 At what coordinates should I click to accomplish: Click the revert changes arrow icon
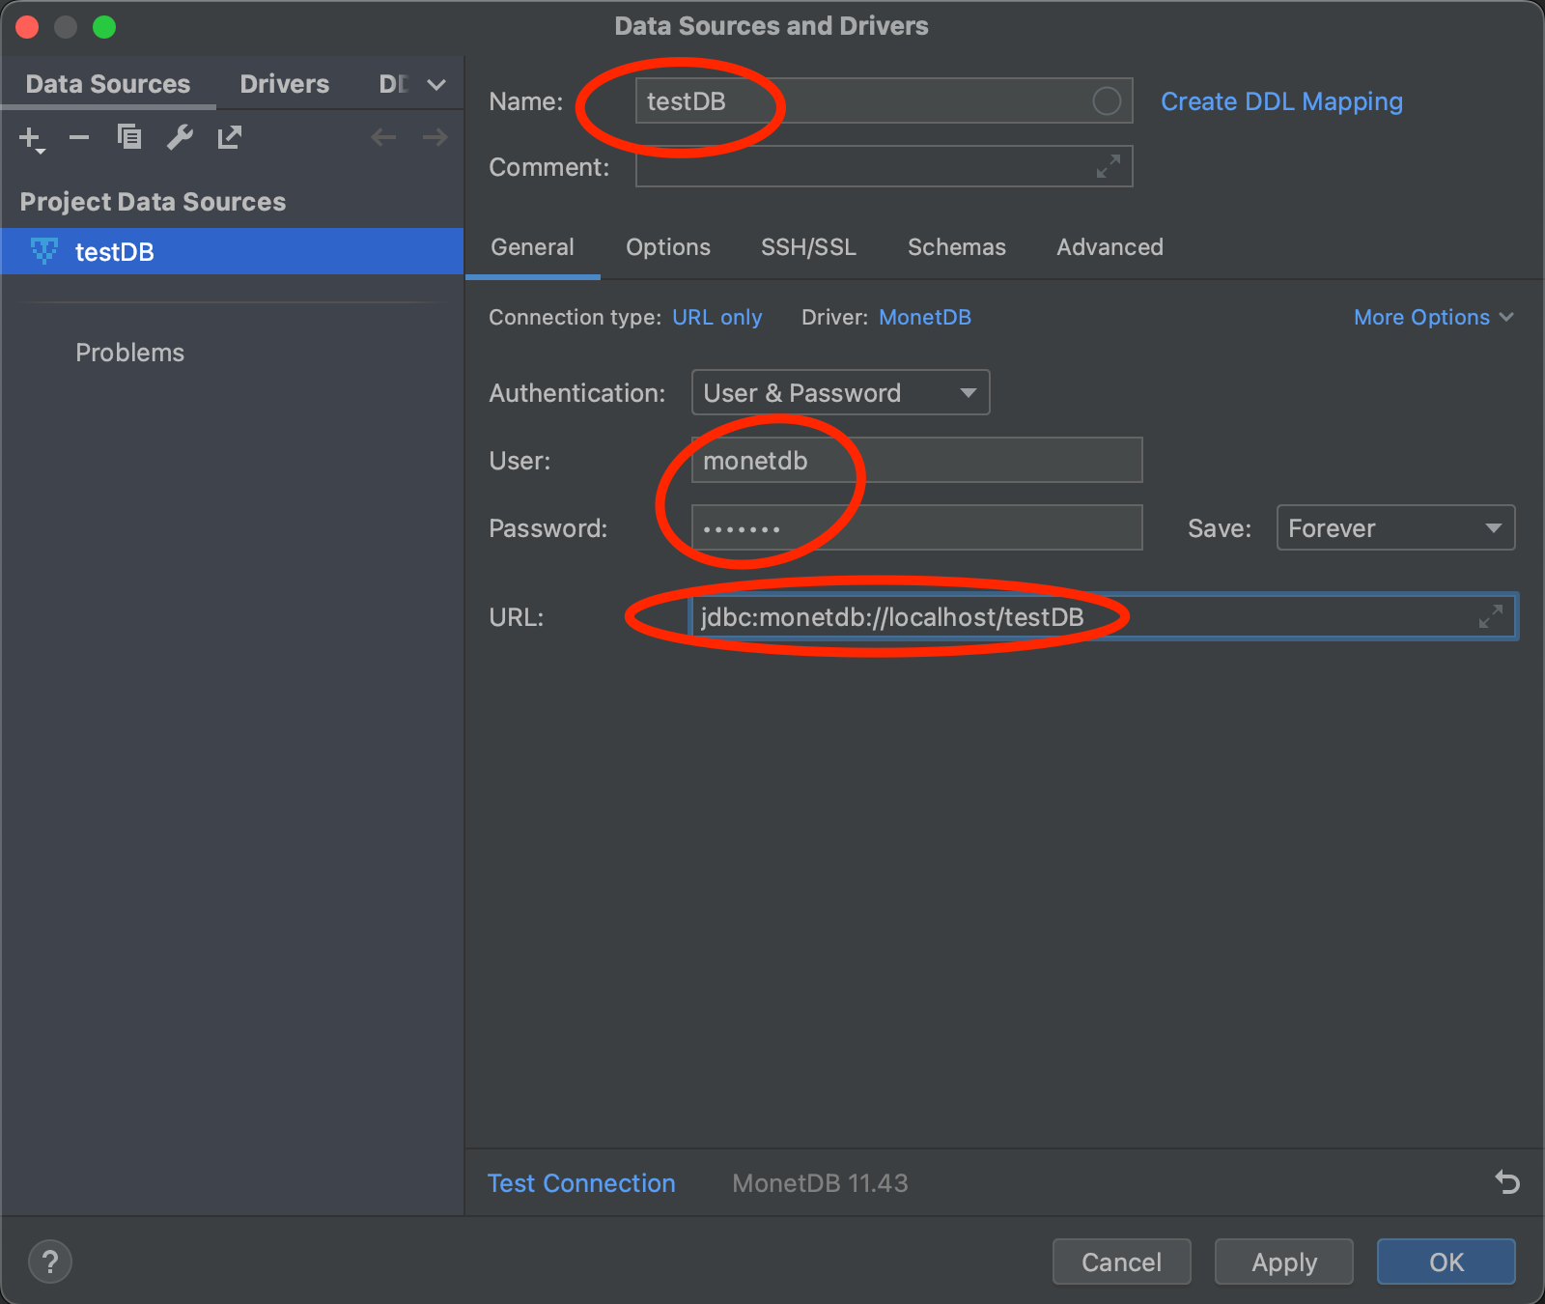pyautogui.click(x=1506, y=1182)
